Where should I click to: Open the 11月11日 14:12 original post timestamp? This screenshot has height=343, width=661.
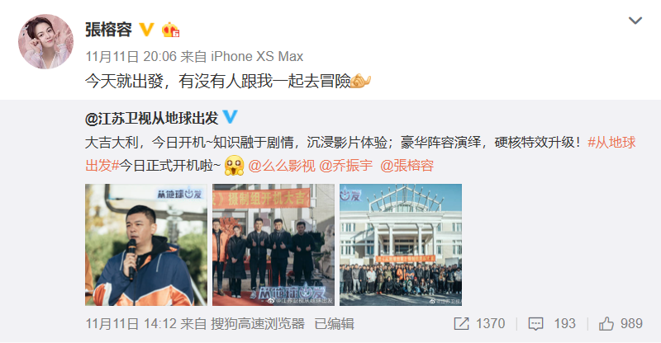[131, 324]
